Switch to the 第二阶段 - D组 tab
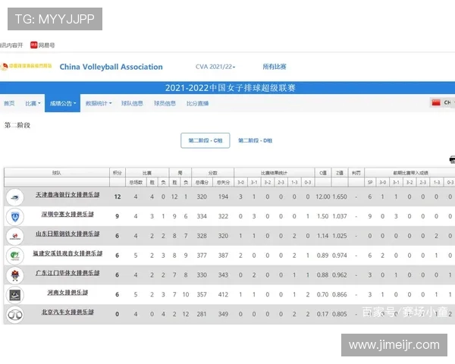The width and height of the screenshot is (455, 364). [256, 140]
